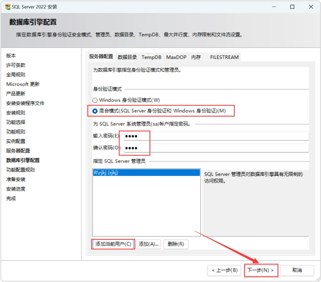This screenshot has width=321, height=282.
Task: Click 功能配置规则 step in sidebar
Action: click(21, 170)
